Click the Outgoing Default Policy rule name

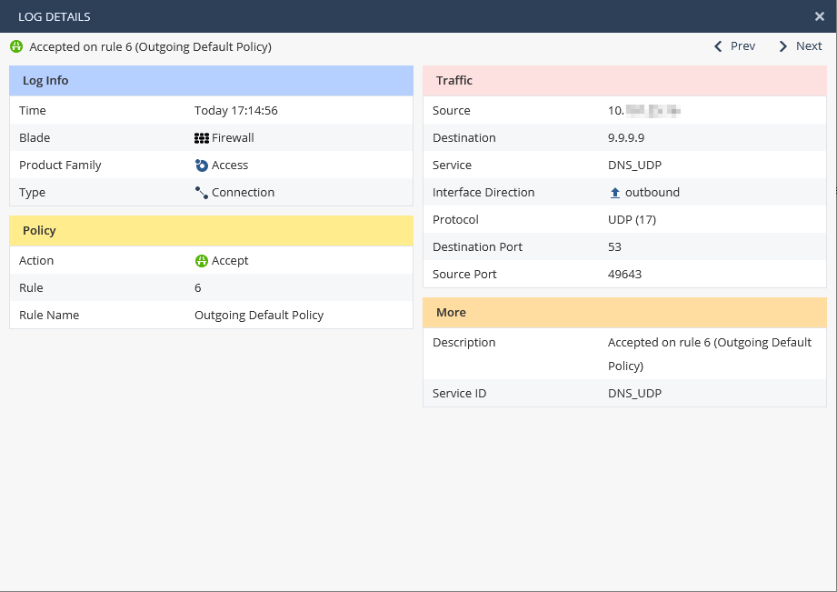(259, 316)
